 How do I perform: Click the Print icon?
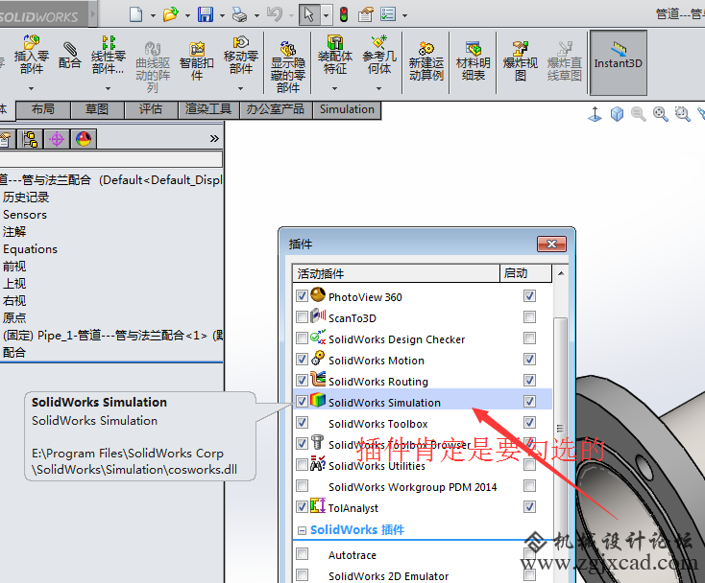(x=240, y=14)
